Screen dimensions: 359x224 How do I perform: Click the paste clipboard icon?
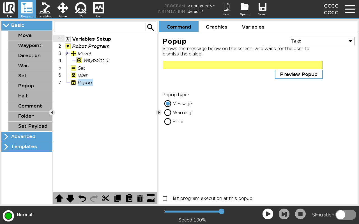[129, 198]
